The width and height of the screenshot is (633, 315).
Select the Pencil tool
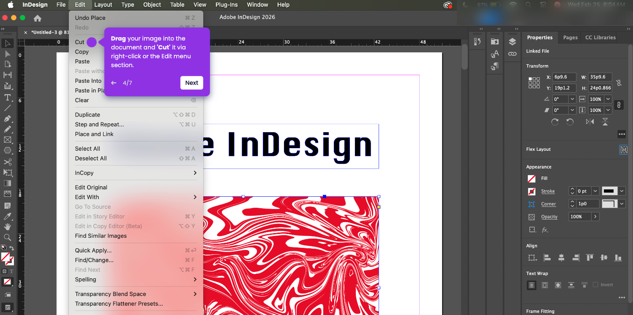(8, 129)
